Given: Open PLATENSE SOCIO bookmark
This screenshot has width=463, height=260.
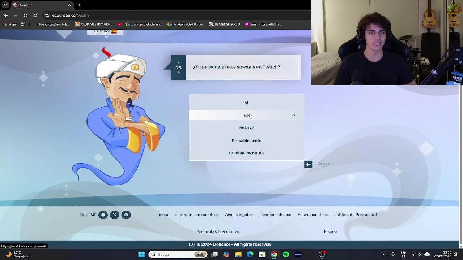Looking at the screenshot, I should click(x=224, y=25).
